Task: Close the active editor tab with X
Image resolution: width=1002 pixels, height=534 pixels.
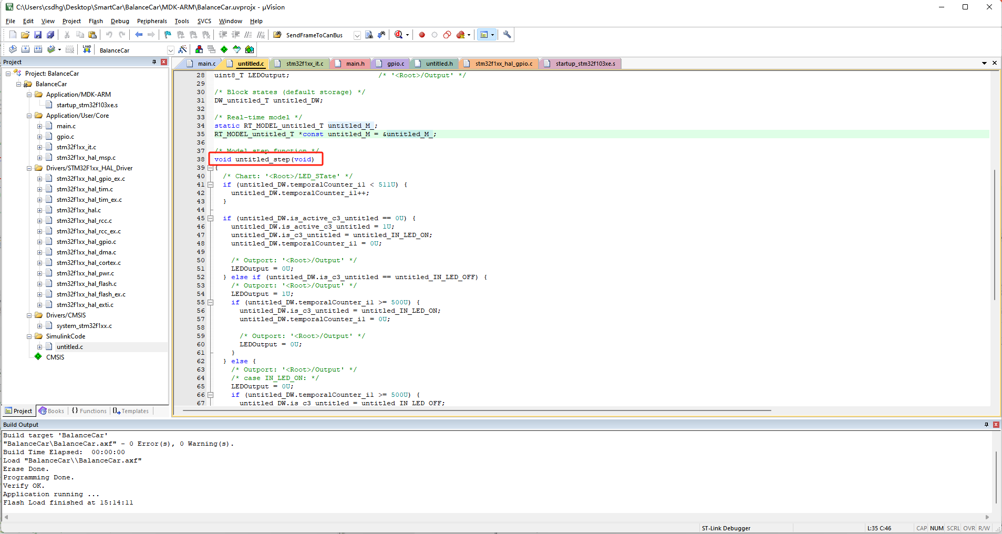Action: click(994, 63)
